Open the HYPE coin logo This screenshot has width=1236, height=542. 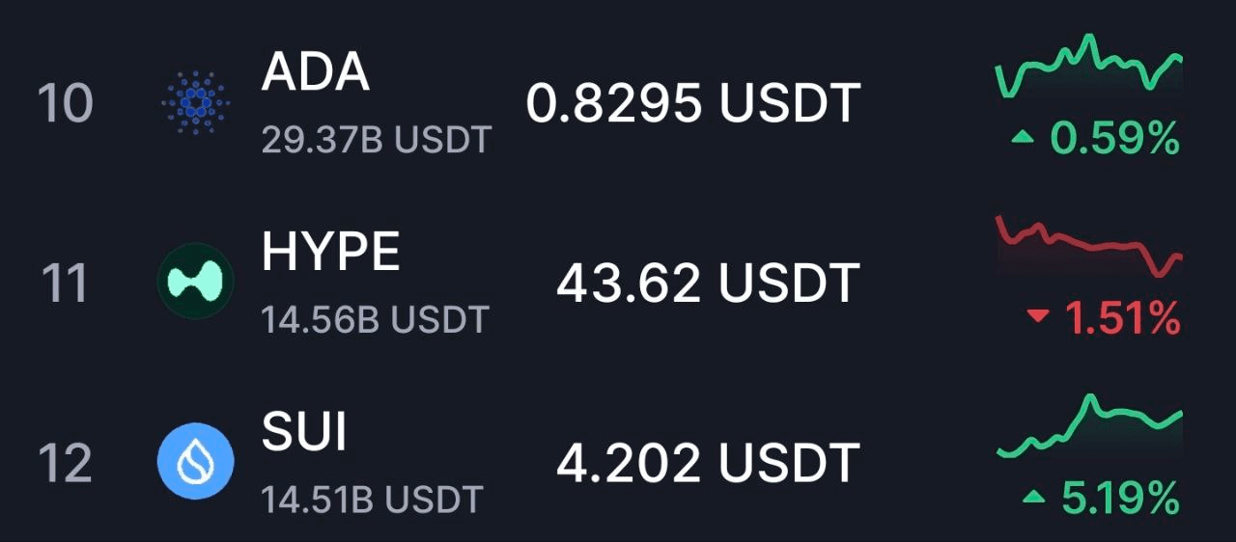(196, 282)
